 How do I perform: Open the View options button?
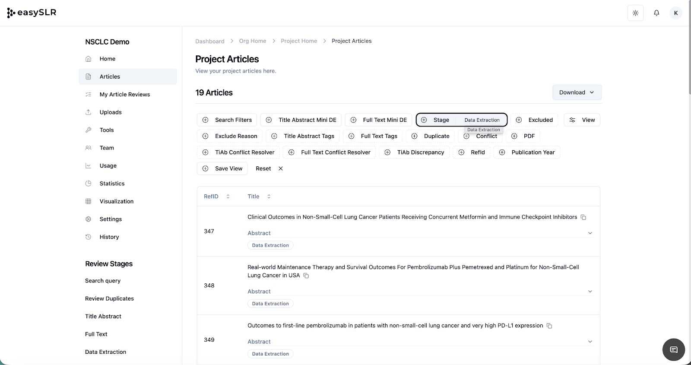coord(582,120)
